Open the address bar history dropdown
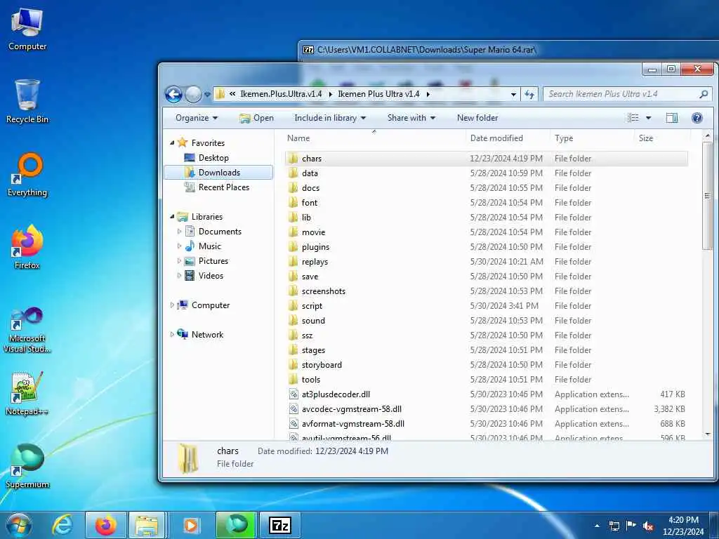The width and height of the screenshot is (719, 539). pos(513,94)
